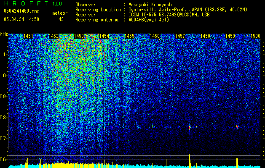Select the filename 0504241450.png
265x168 pixels.
click(21, 11)
